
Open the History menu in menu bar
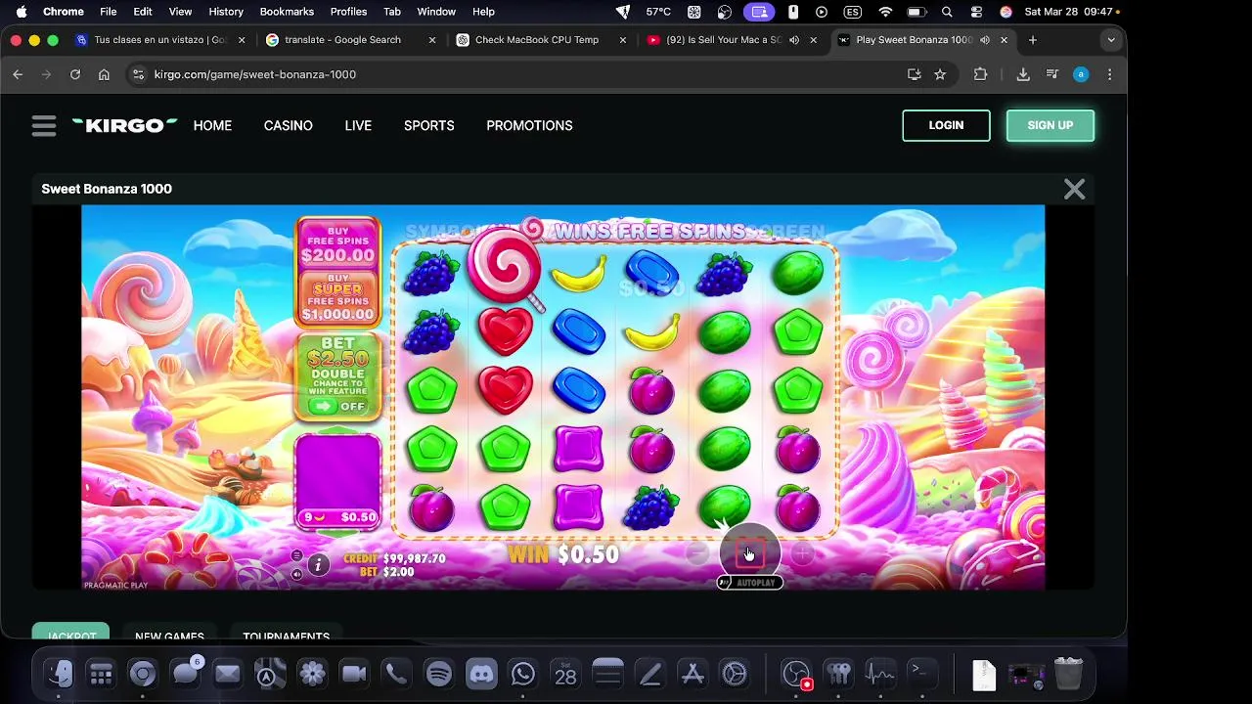226,12
